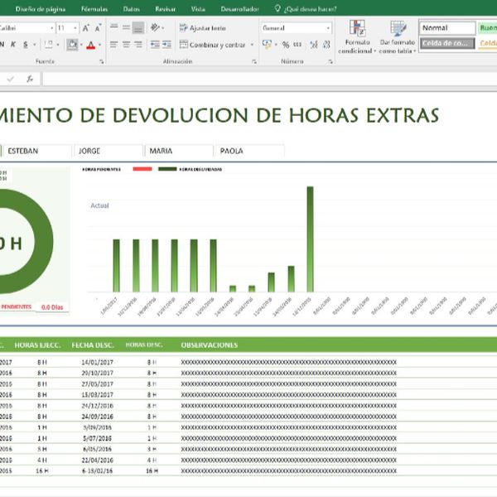Click the decrease decimal icon

pos(326,45)
